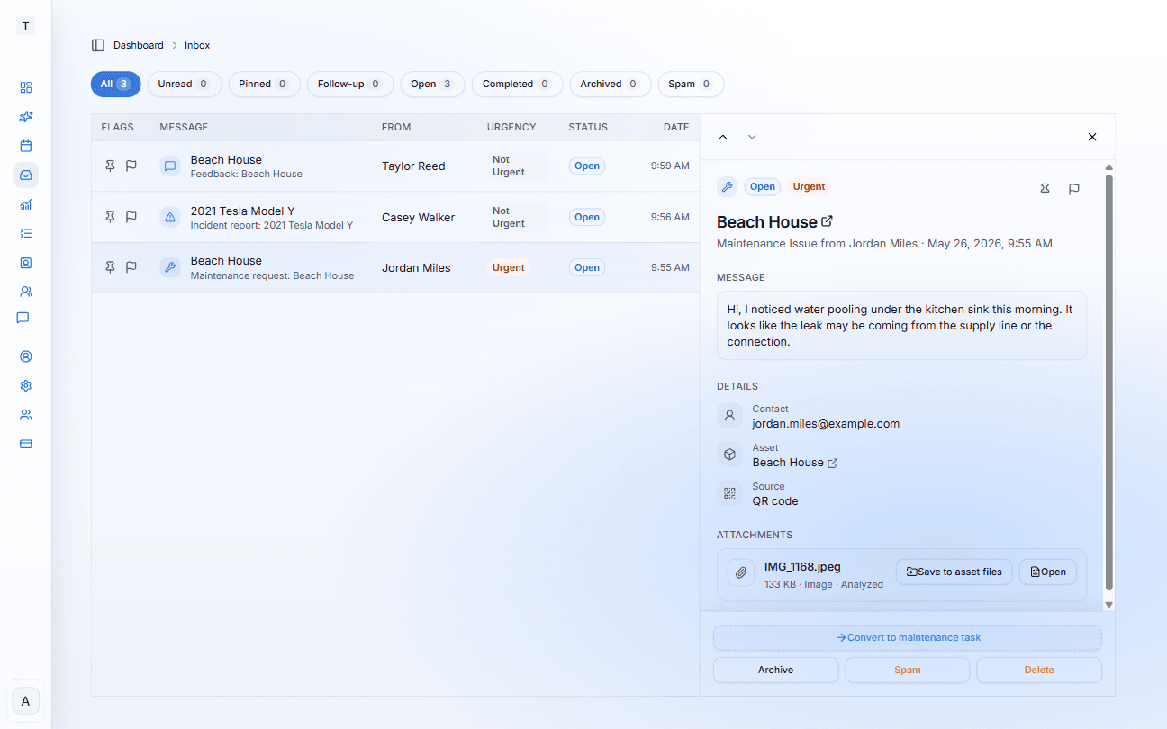Pin the Jordan Miles maintenance request row
1167x729 pixels.
110,267
